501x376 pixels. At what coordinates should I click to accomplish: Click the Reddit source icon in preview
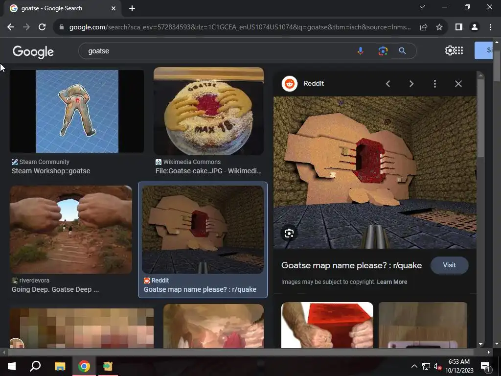click(290, 84)
